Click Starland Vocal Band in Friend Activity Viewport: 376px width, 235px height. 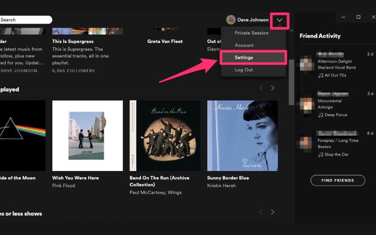point(337,68)
